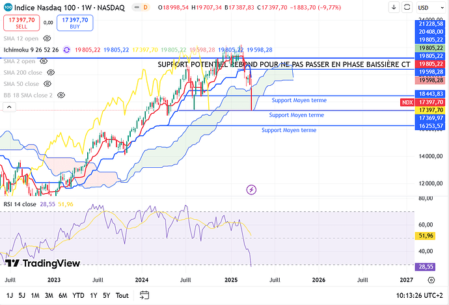Open the USD currency dropdown

click(431, 8)
